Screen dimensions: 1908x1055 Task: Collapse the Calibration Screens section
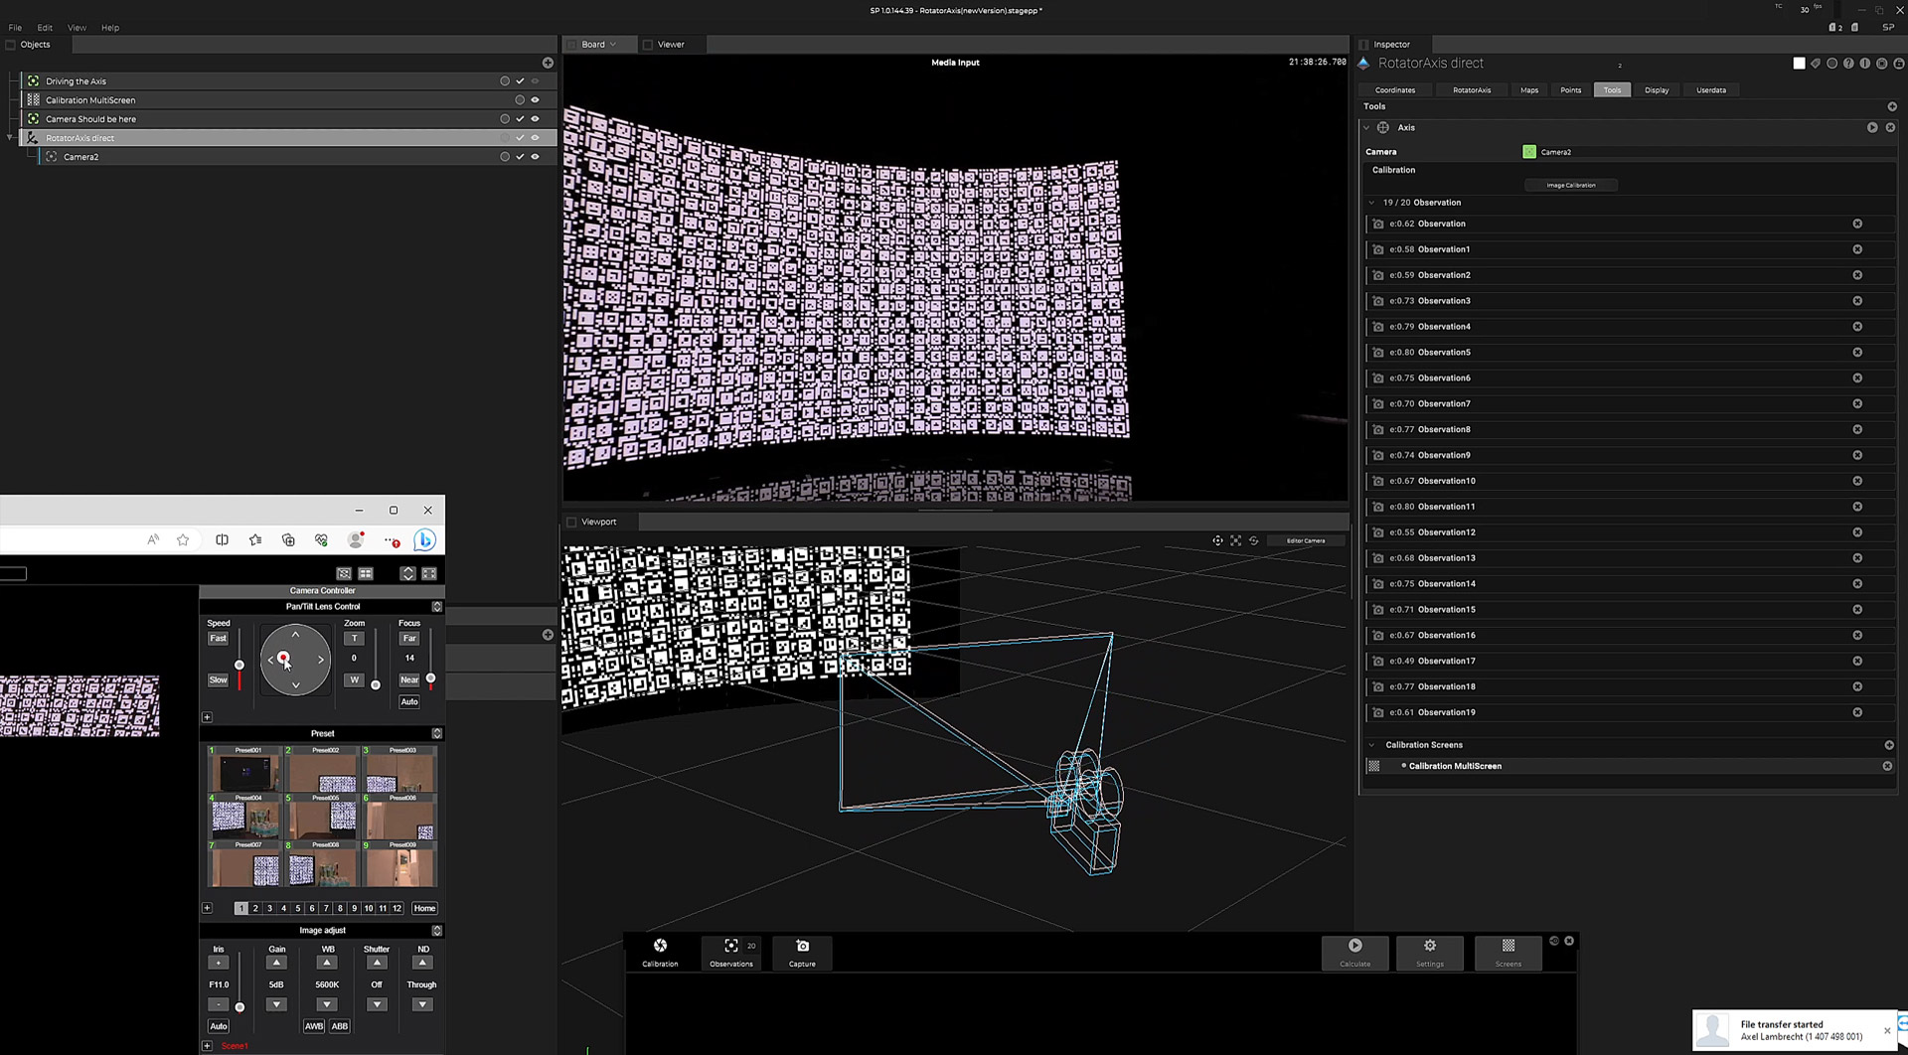(x=1372, y=745)
